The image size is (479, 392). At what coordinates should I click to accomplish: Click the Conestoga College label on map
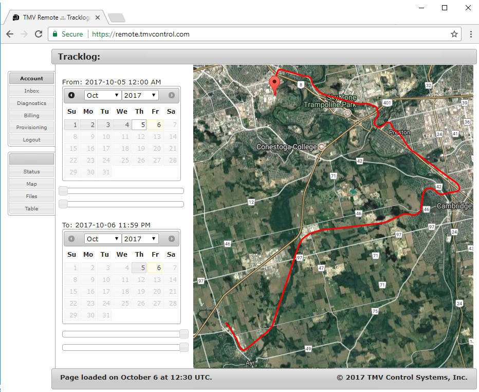(x=287, y=147)
